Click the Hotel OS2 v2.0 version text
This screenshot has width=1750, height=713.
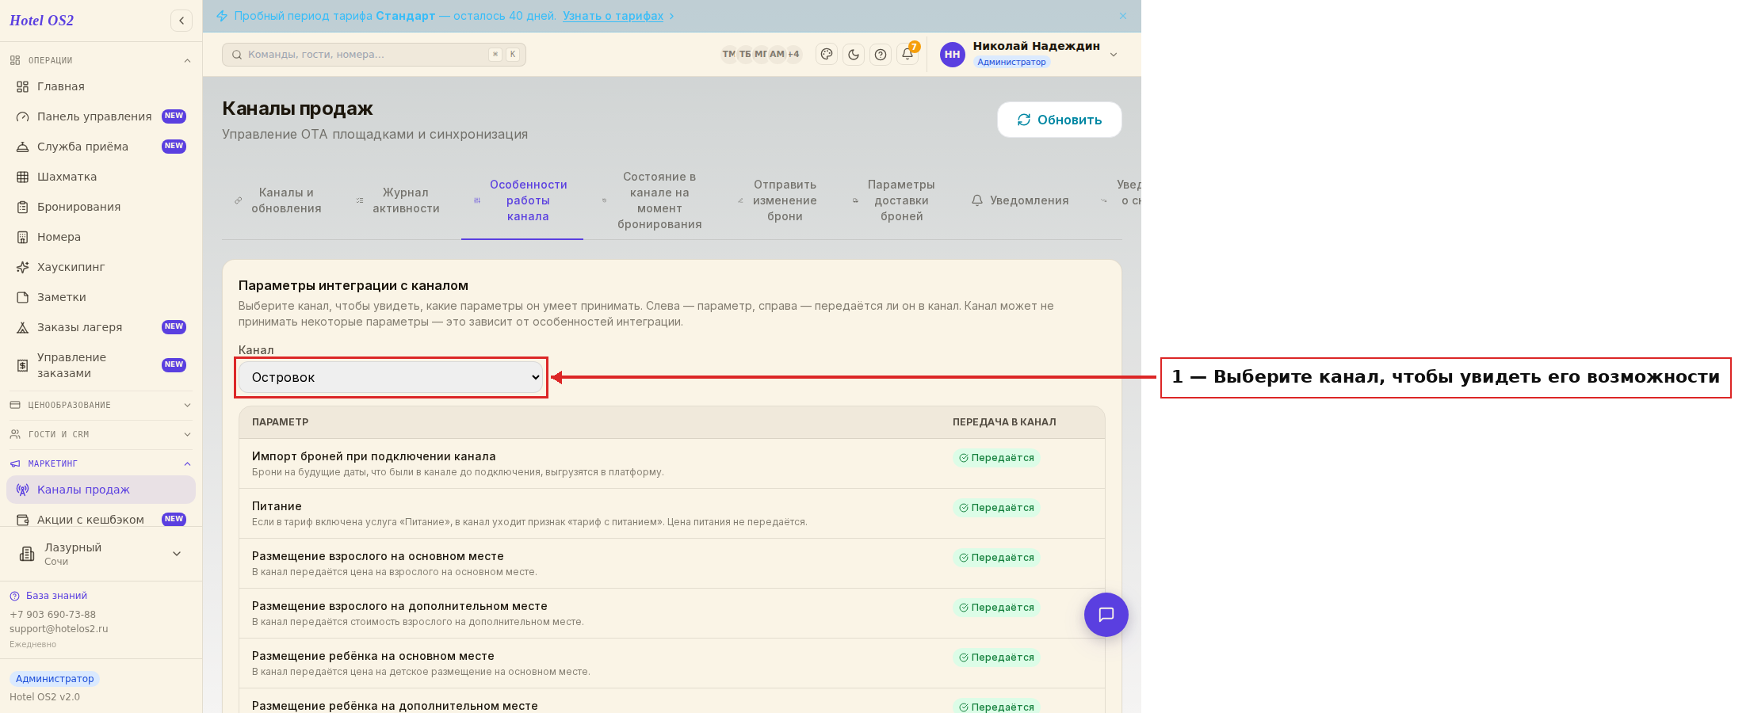(44, 697)
